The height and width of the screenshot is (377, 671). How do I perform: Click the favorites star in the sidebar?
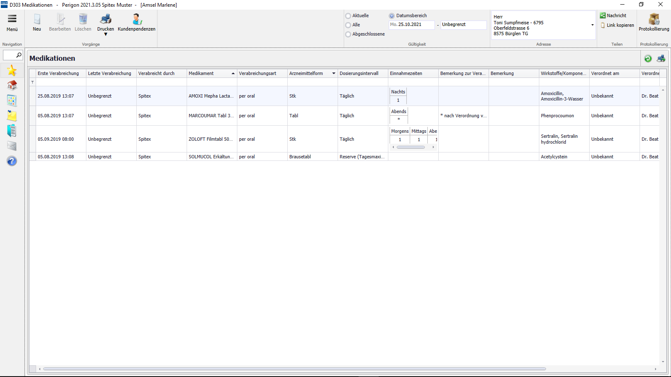click(x=12, y=70)
